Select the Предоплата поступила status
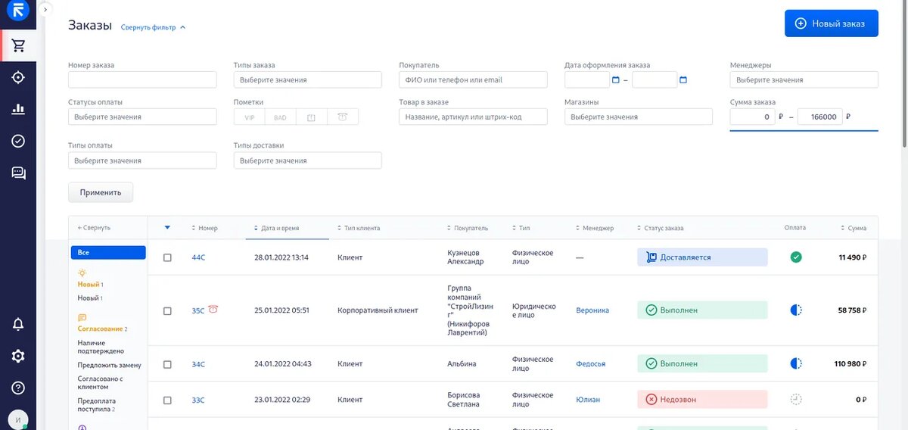 [96, 405]
